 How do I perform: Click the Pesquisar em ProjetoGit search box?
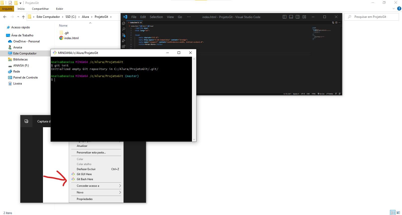[372, 17]
